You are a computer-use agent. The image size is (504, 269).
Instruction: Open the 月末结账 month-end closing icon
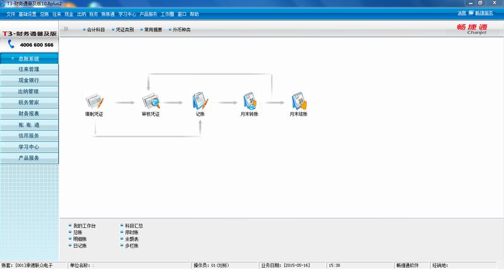299,101
